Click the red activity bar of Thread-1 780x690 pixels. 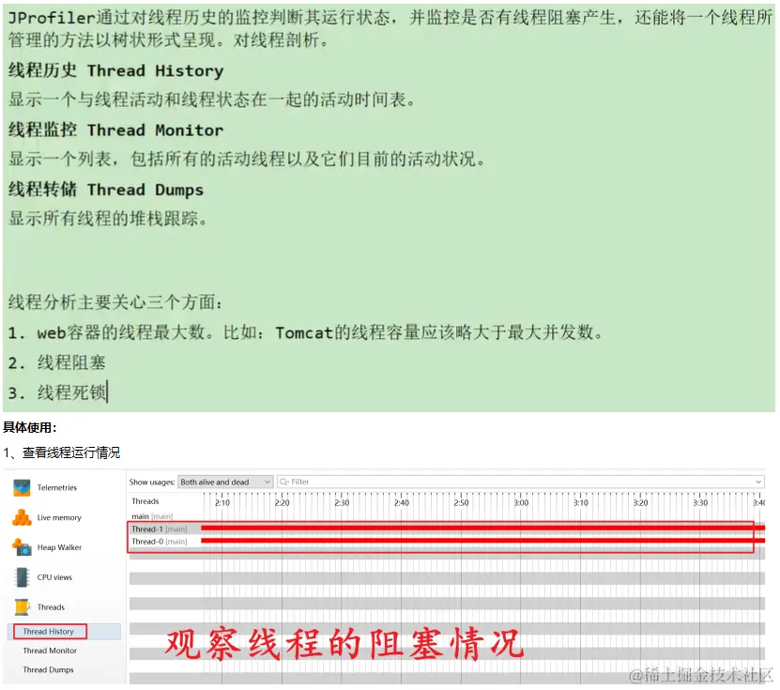tap(482, 529)
